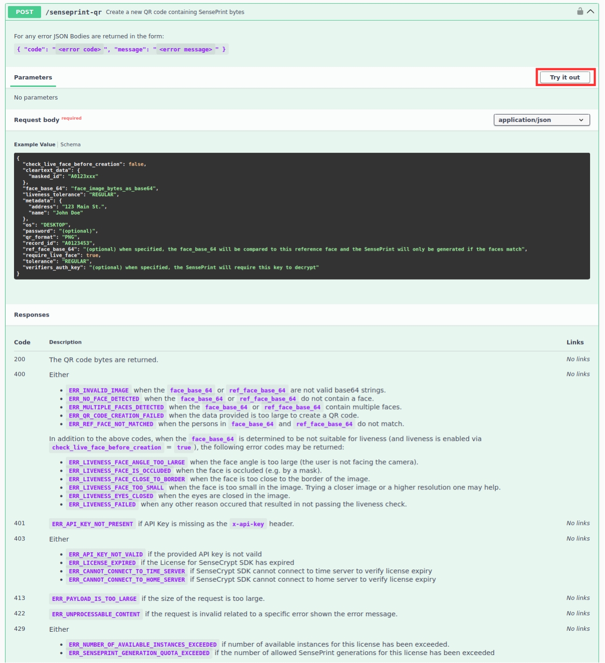This screenshot has height=663, width=605.
Task: Click the ERR_INVALID_IMAGE error code
Action: (x=99, y=390)
